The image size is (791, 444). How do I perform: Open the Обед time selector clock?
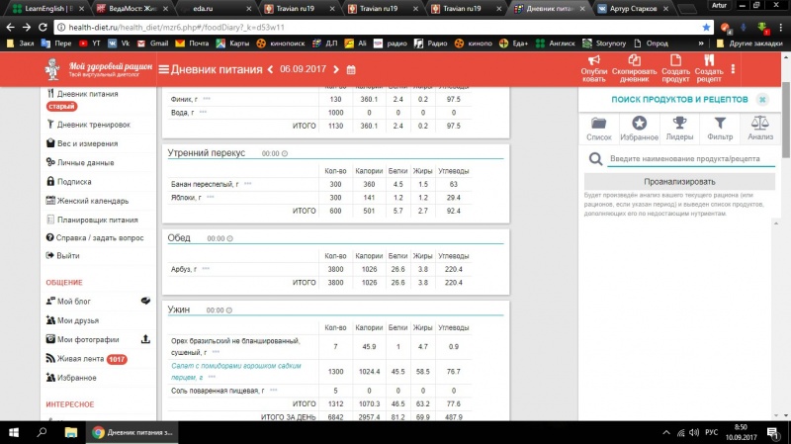point(235,238)
